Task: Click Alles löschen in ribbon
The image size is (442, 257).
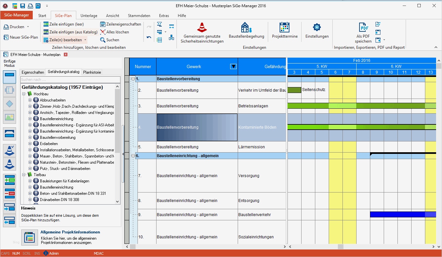Action: tap(114, 32)
